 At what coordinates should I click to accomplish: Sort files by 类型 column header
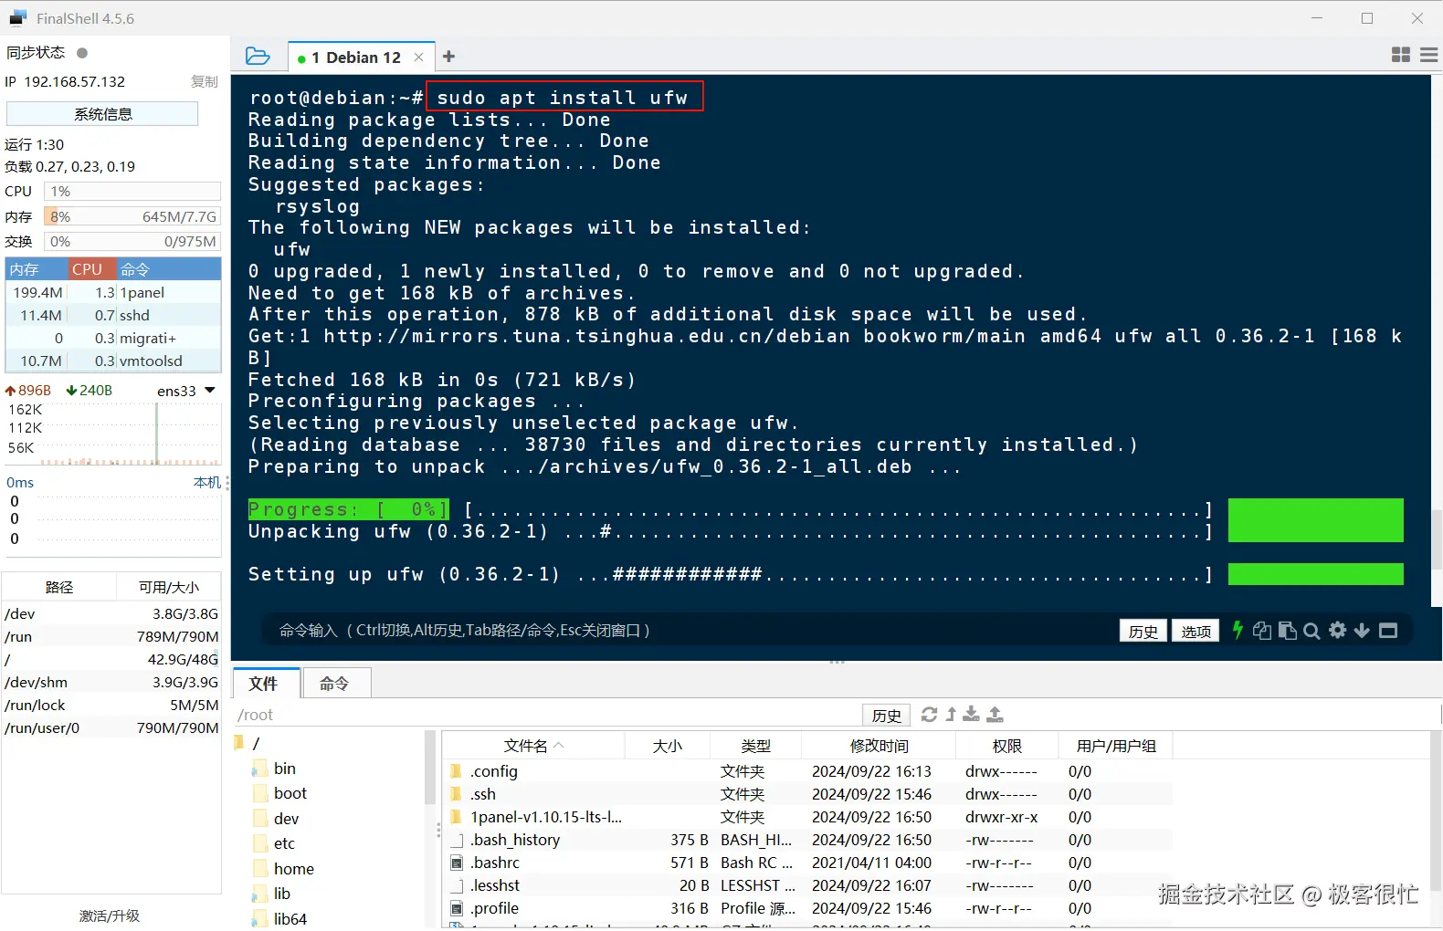pos(756,746)
